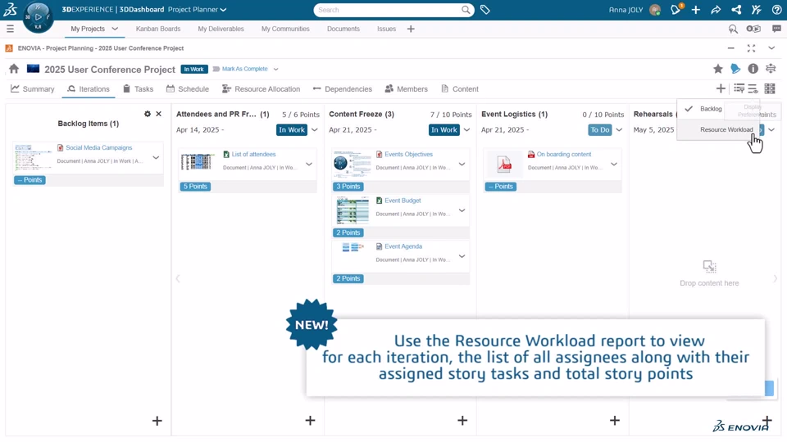Viewport: 787px width, 442px height.
Task: Select Resource Workload in the menu
Action: pyautogui.click(x=718, y=130)
